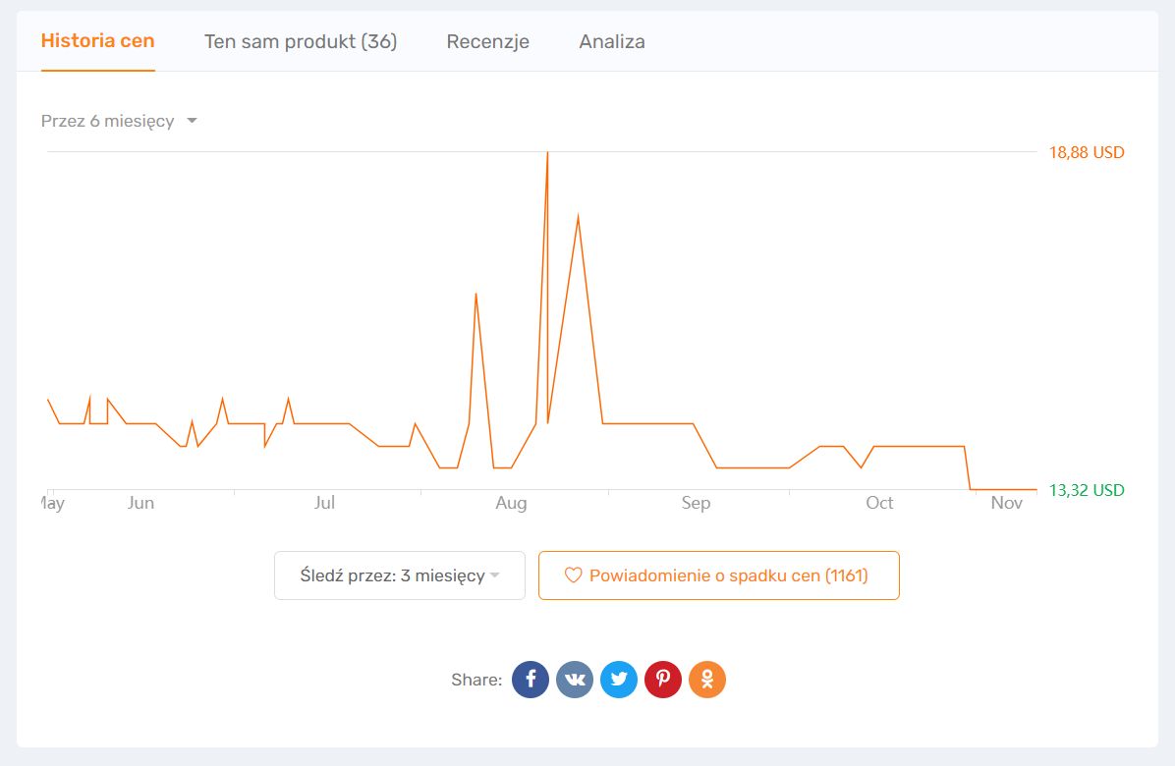Screen dimensions: 1175x766
Task: Click the Oct label on chart axis
Action: coord(879,503)
